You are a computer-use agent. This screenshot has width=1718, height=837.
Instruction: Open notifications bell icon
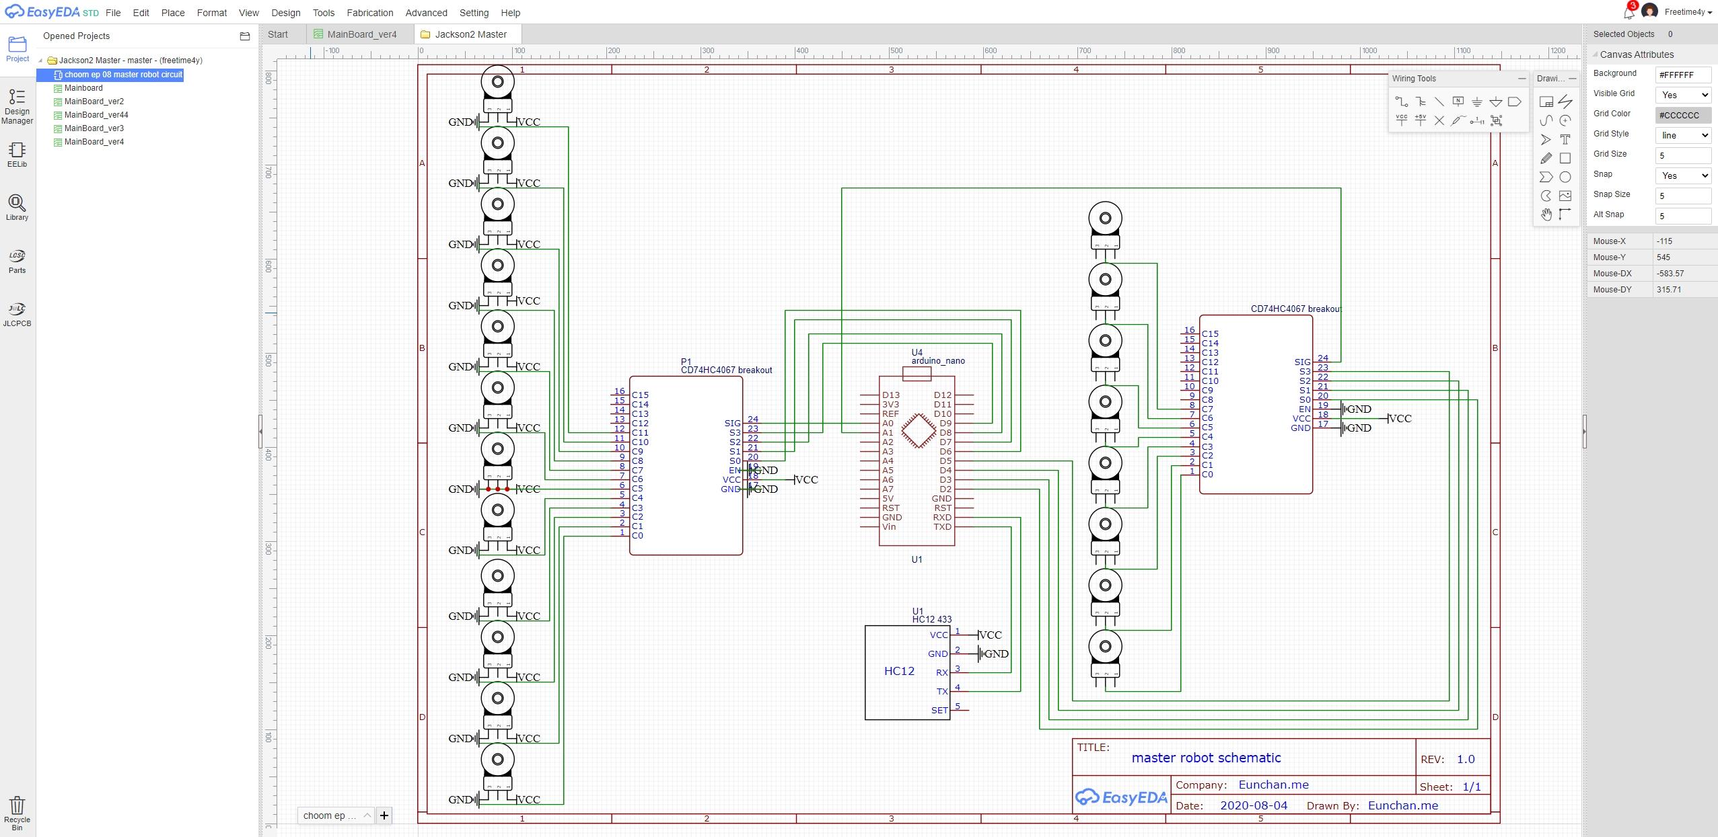coord(1628,13)
